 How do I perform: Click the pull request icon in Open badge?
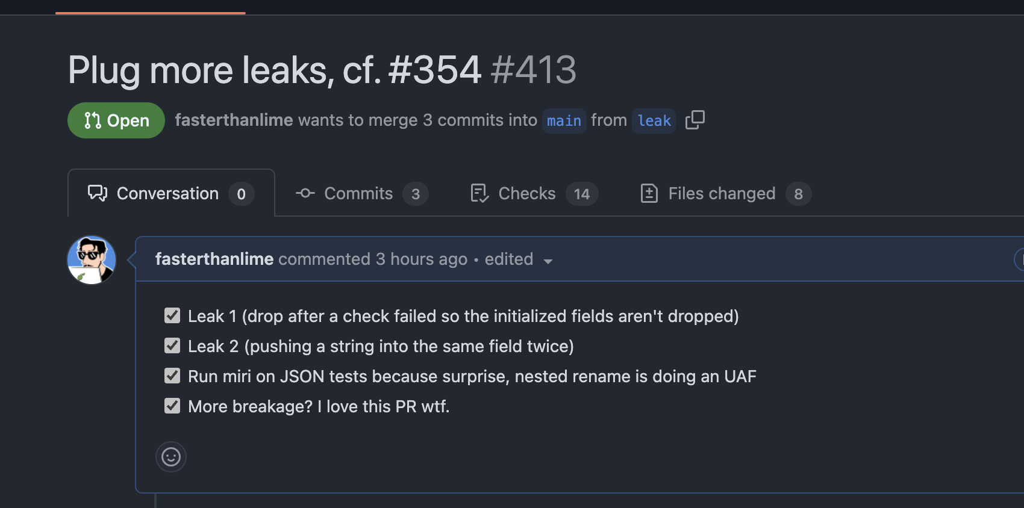pyautogui.click(x=93, y=120)
